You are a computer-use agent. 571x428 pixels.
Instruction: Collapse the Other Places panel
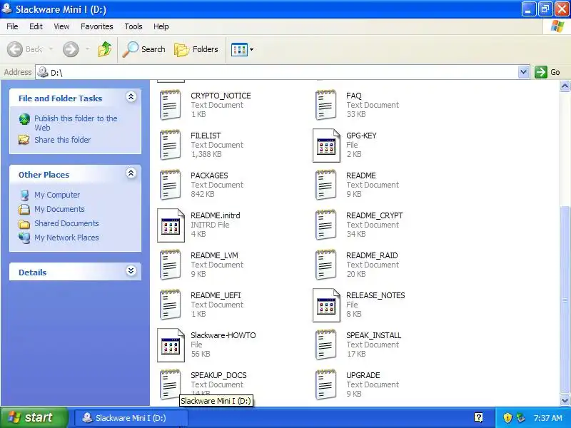(x=131, y=173)
